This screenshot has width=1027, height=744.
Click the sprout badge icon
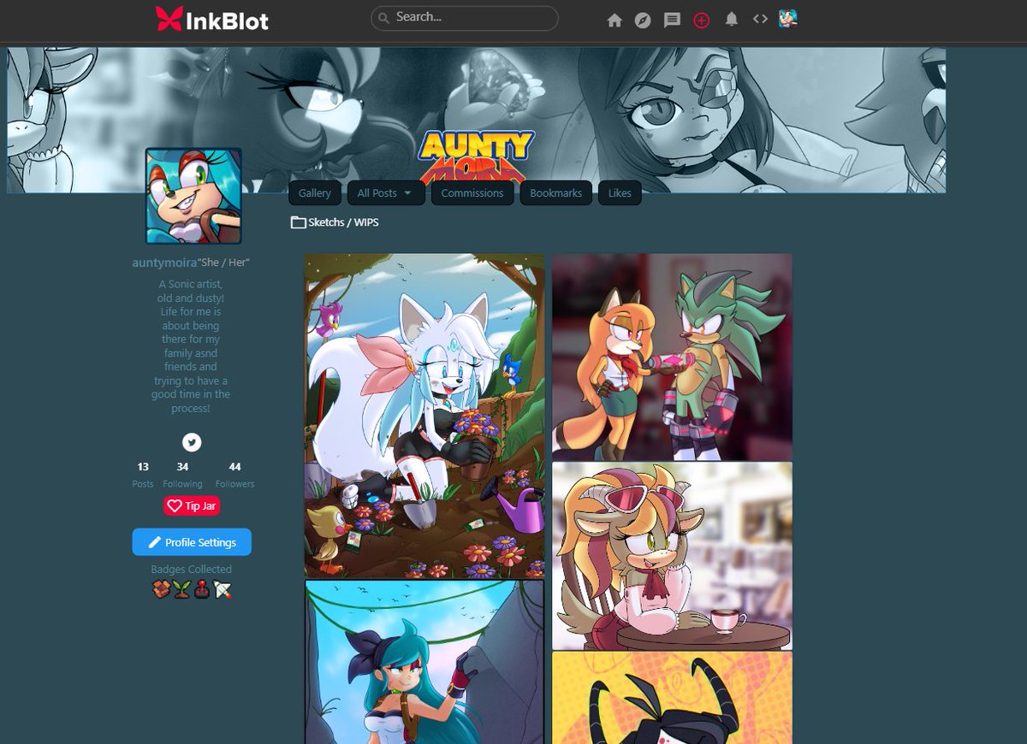[x=181, y=588]
